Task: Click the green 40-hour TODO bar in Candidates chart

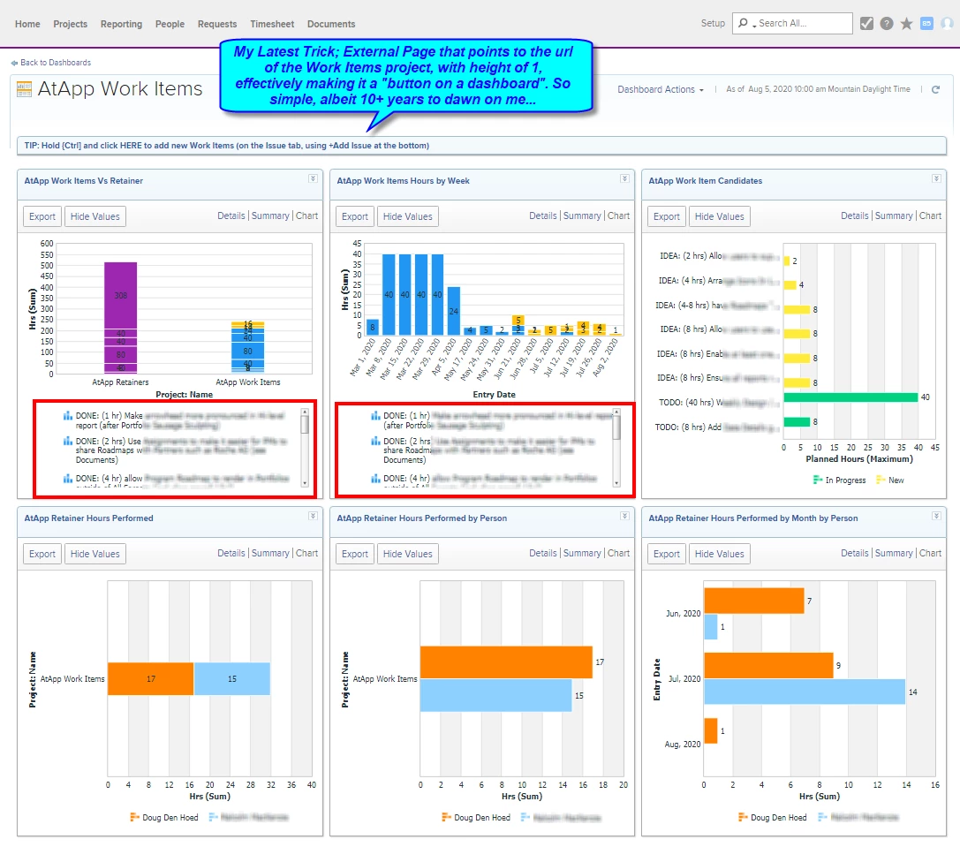Action: pos(850,397)
